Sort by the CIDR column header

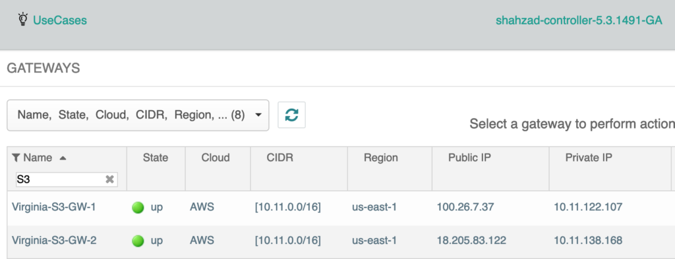coord(279,158)
